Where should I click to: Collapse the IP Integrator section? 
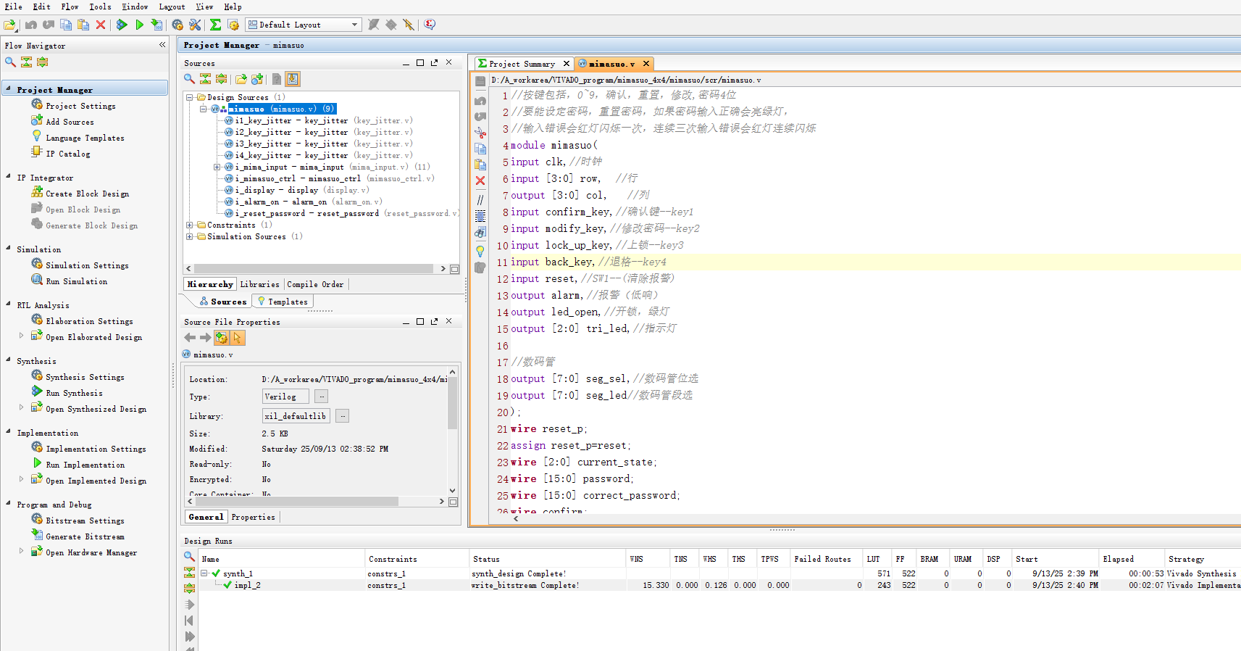coord(8,177)
